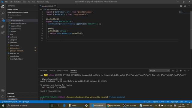Switch to Chrome play-with-nest window on taskbar
The width and height of the screenshot is (192, 108).
(x=114, y=105)
